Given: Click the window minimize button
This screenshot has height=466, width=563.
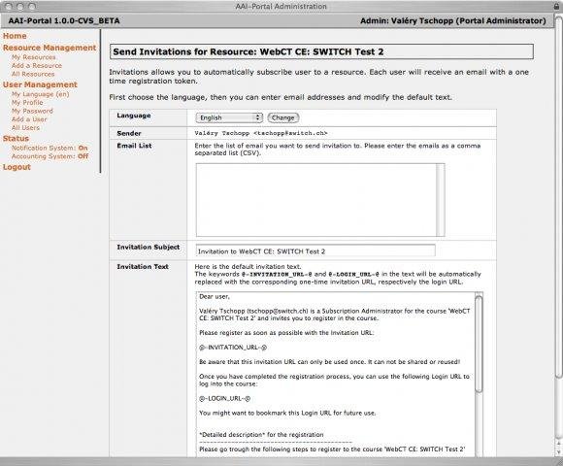Looking at the screenshot, I should (20, 6).
